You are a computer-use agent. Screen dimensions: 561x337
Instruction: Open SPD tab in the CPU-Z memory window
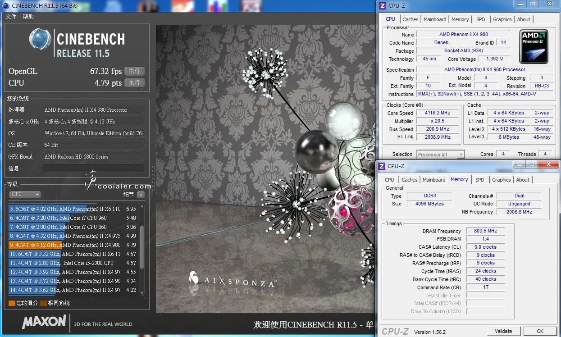[x=480, y=180]
